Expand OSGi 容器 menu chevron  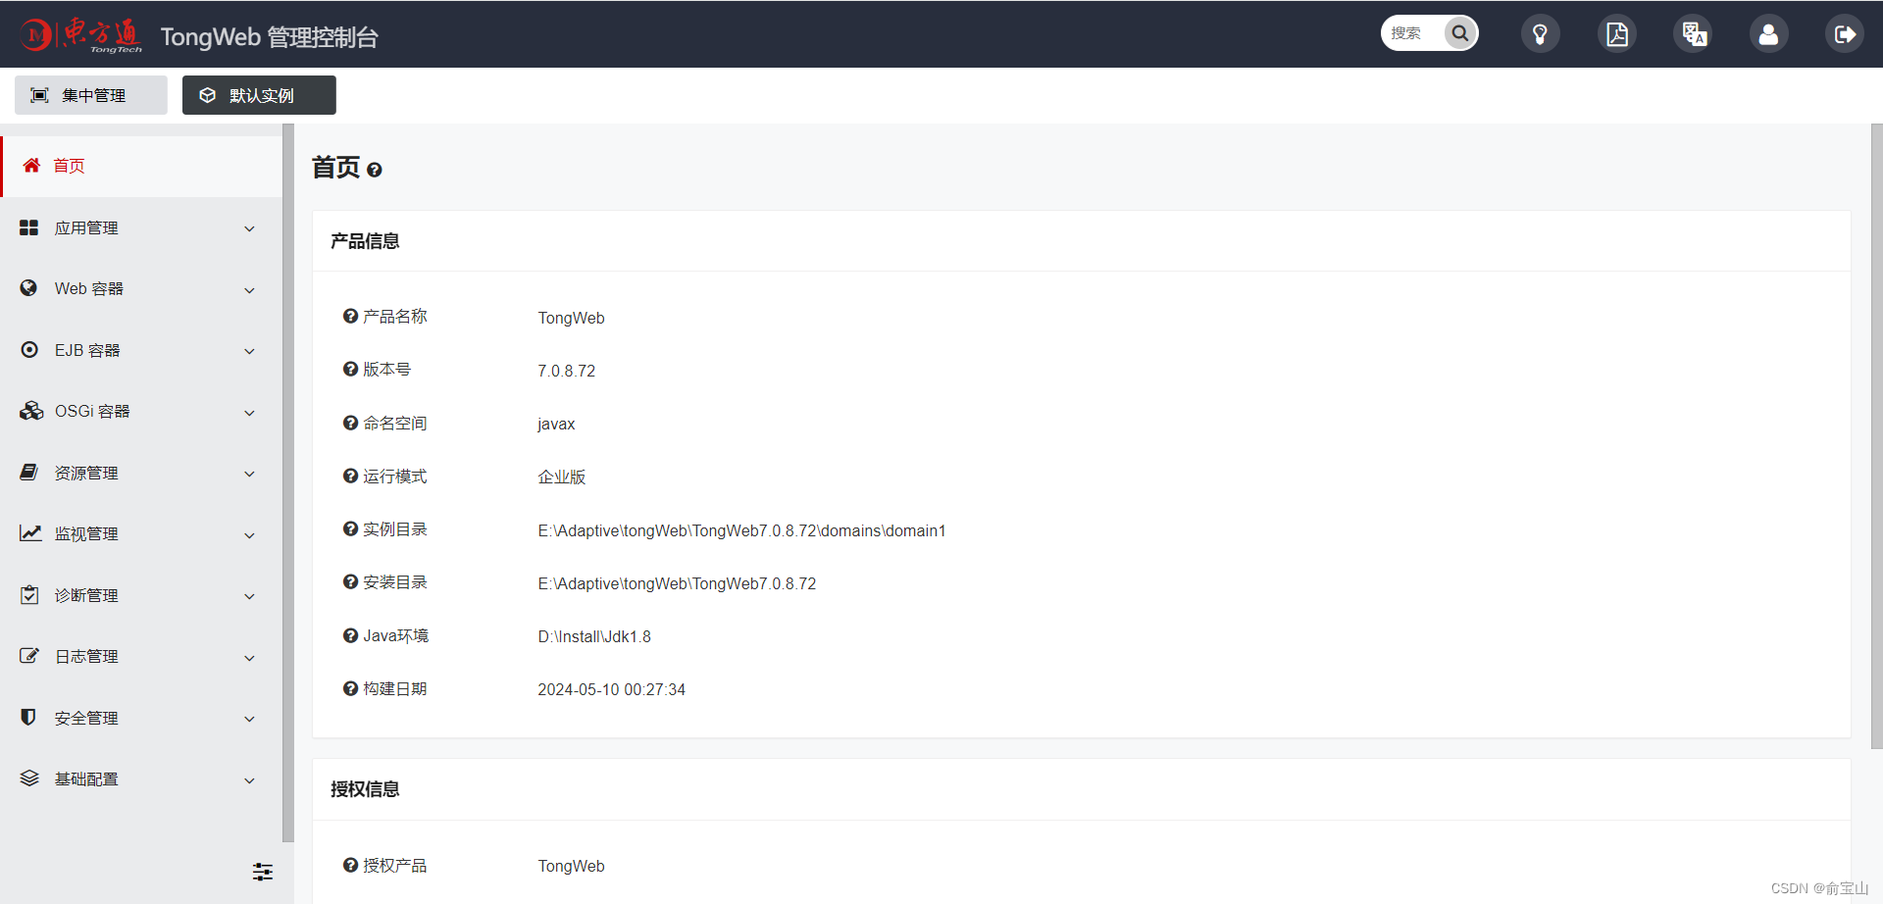[249, 413]
